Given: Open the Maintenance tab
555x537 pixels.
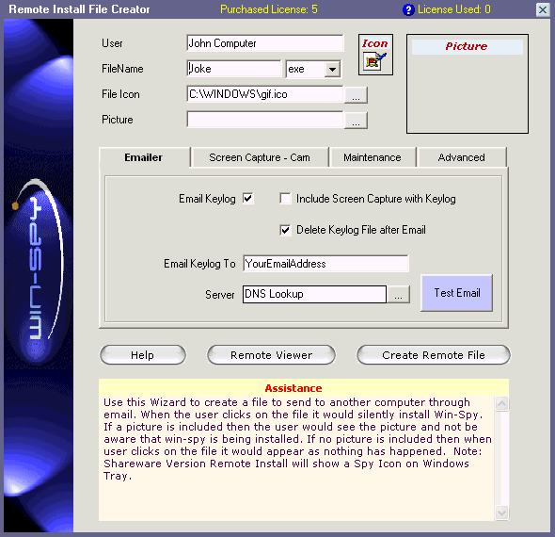Looking at the screenshot, I should coord(373,157).
